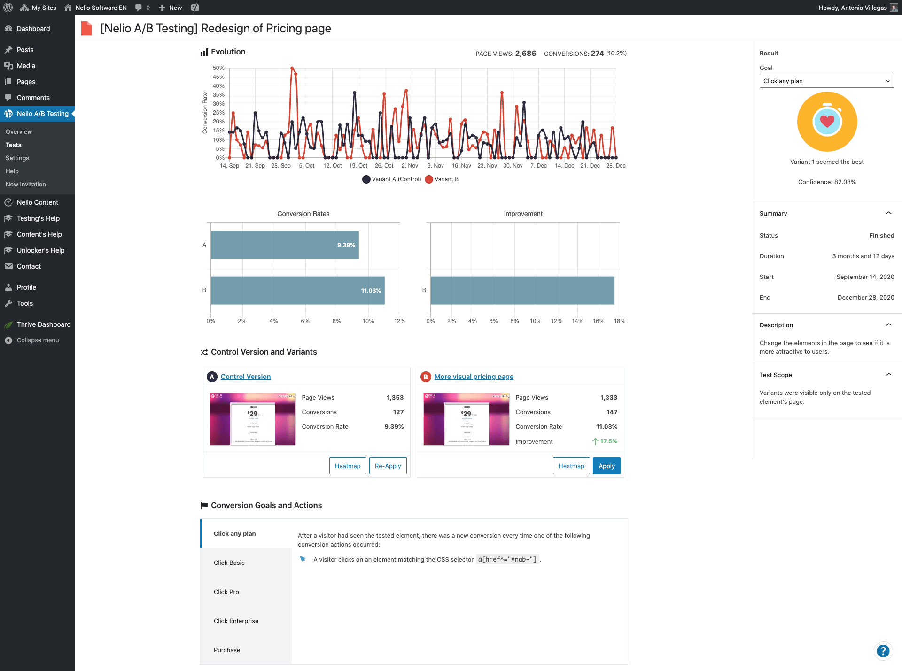Toggle Variant B legend series in chart
The image size is (902, 671).
(442, 179)
